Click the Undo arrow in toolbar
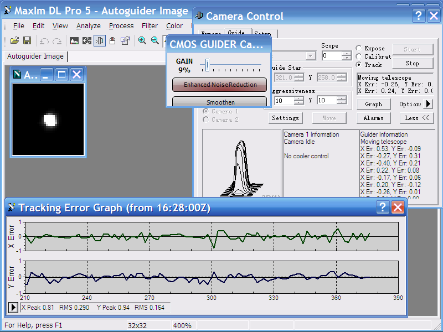Viewport: 443px width, 332px height. (44, 41)
